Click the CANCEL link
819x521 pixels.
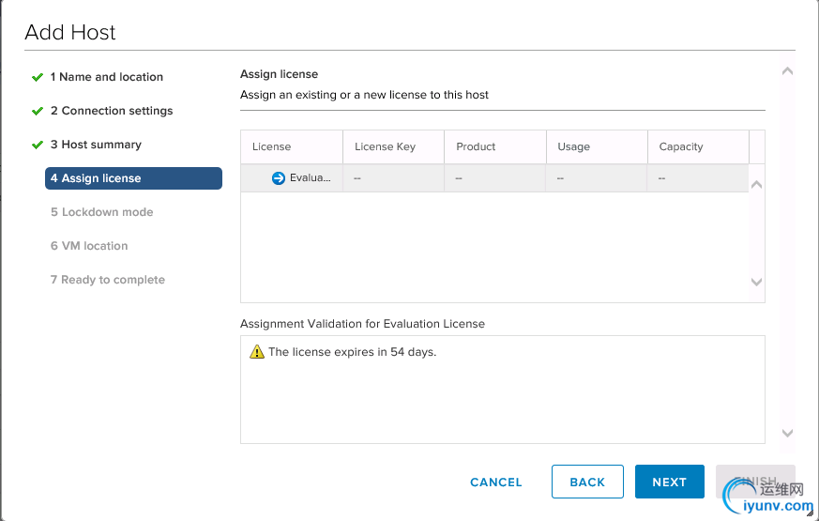point(495,482)
